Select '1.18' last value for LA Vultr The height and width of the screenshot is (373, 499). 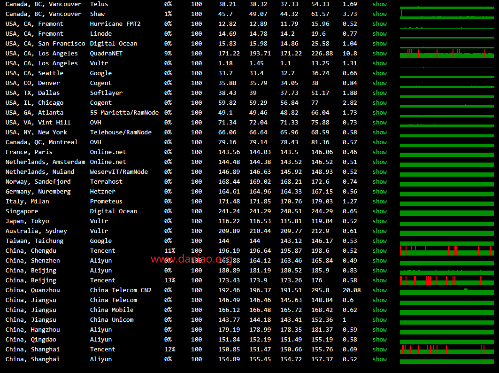[x=225, y=63]
